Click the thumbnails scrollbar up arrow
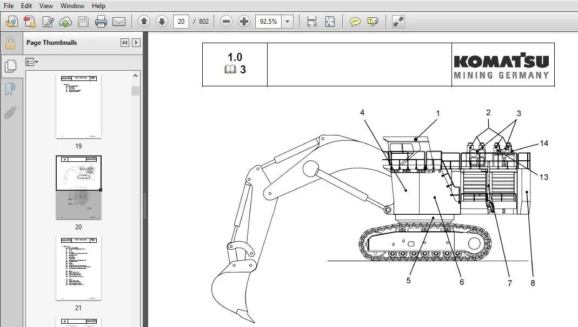The height and width of the screenshot is (327, 578). (135, 76)
